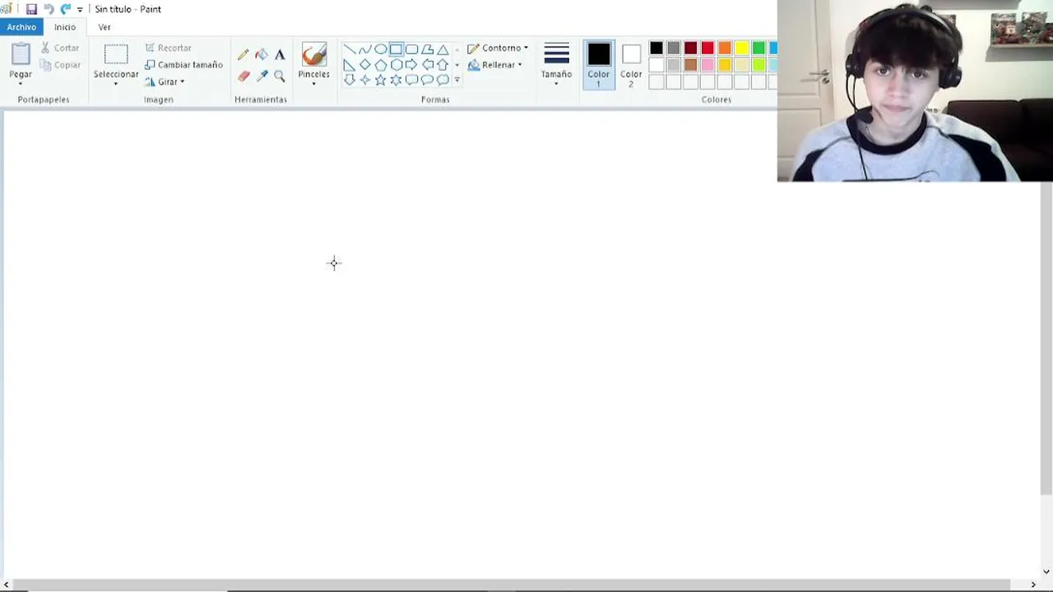The height and width of the screenshot is (592, 1053).
Task: Pick the black color swatch
Action: pyautogui.click(x=656, y=49)
